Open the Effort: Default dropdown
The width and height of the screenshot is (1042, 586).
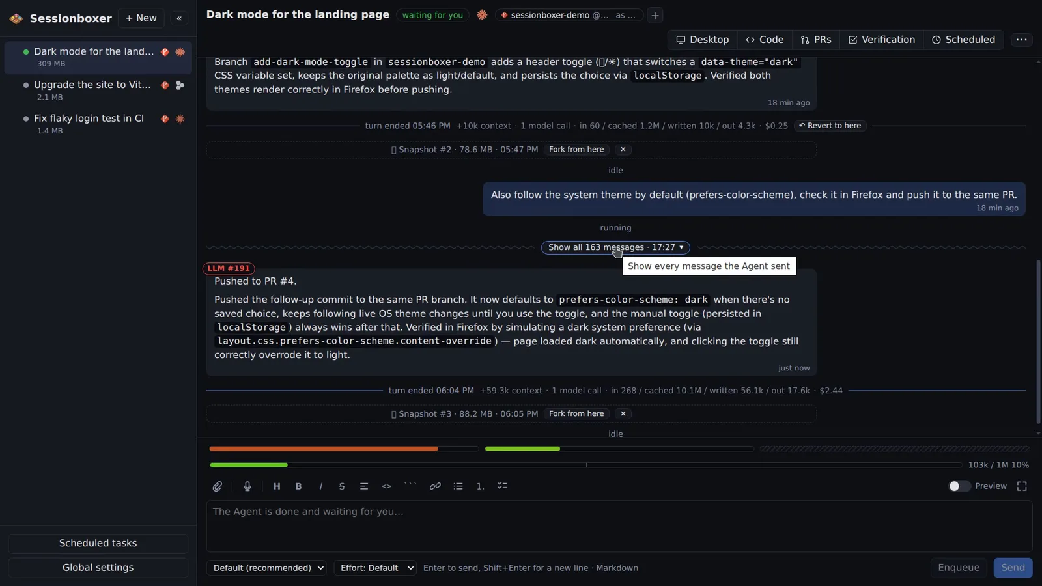[x=375, y=568]
